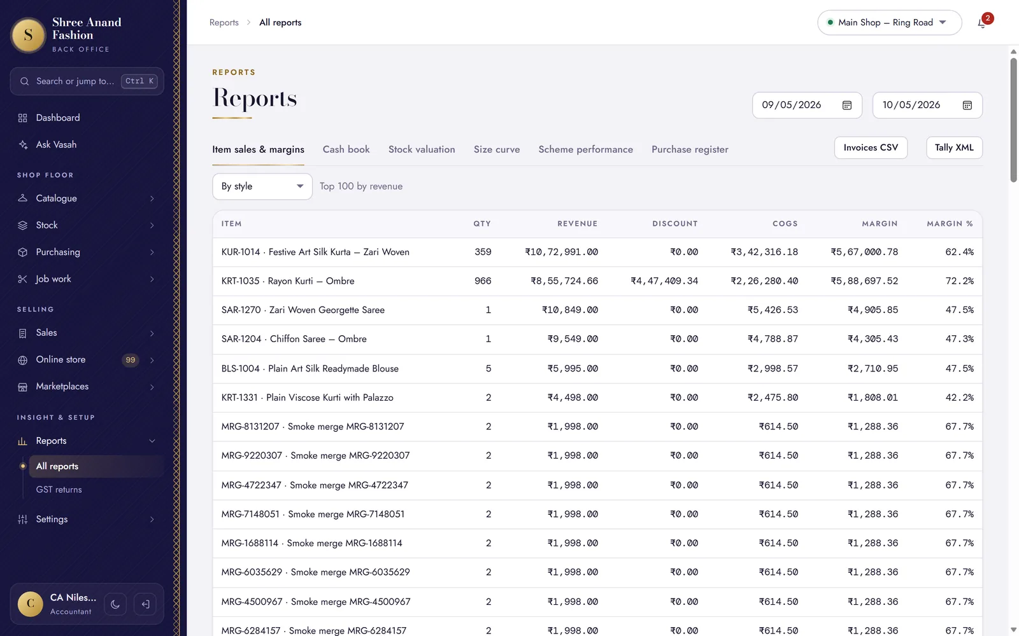1019x636 pixels.
Task: Open the notifications bell icon
Action: click(x=982, y=23)
